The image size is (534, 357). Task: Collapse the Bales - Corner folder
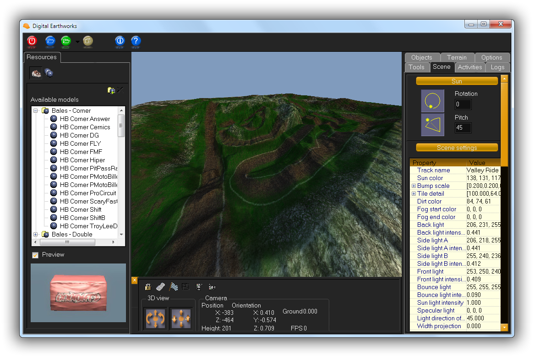[x=36, y=110]
